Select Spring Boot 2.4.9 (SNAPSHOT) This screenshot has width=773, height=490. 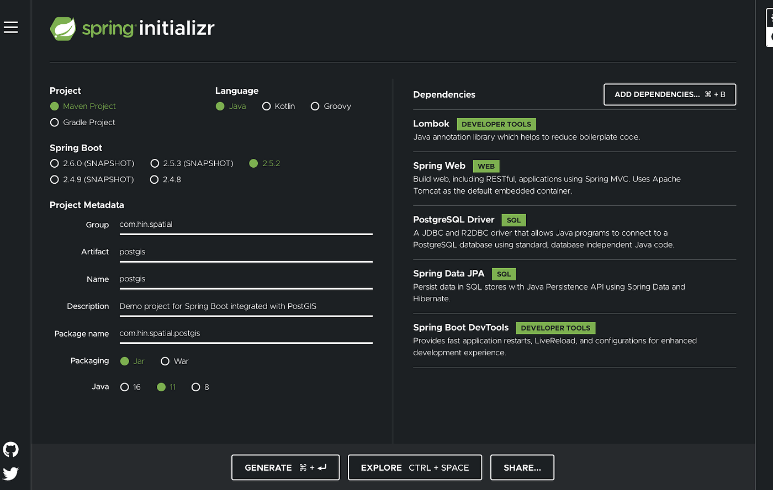92,179
